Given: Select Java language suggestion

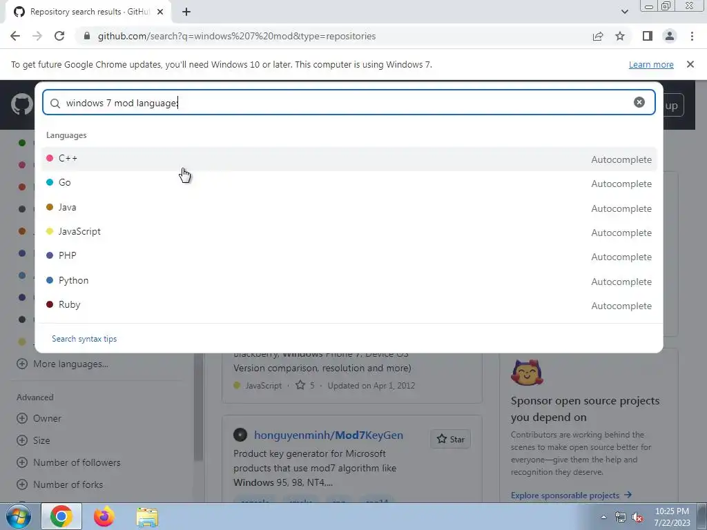Looking at the screenshot, I should pyautogui.click(x=349, y=208).
